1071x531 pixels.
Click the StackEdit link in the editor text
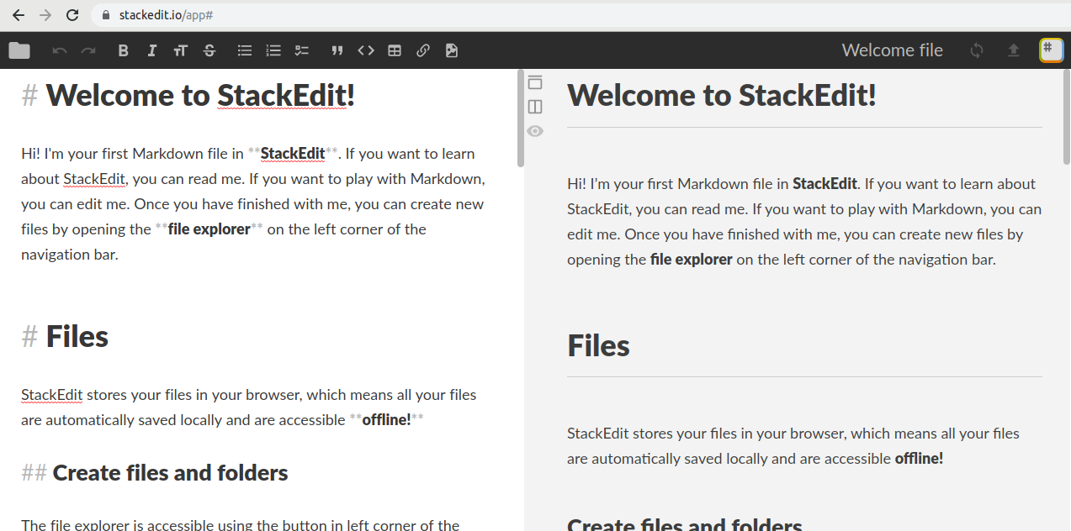tap(293, 153)
